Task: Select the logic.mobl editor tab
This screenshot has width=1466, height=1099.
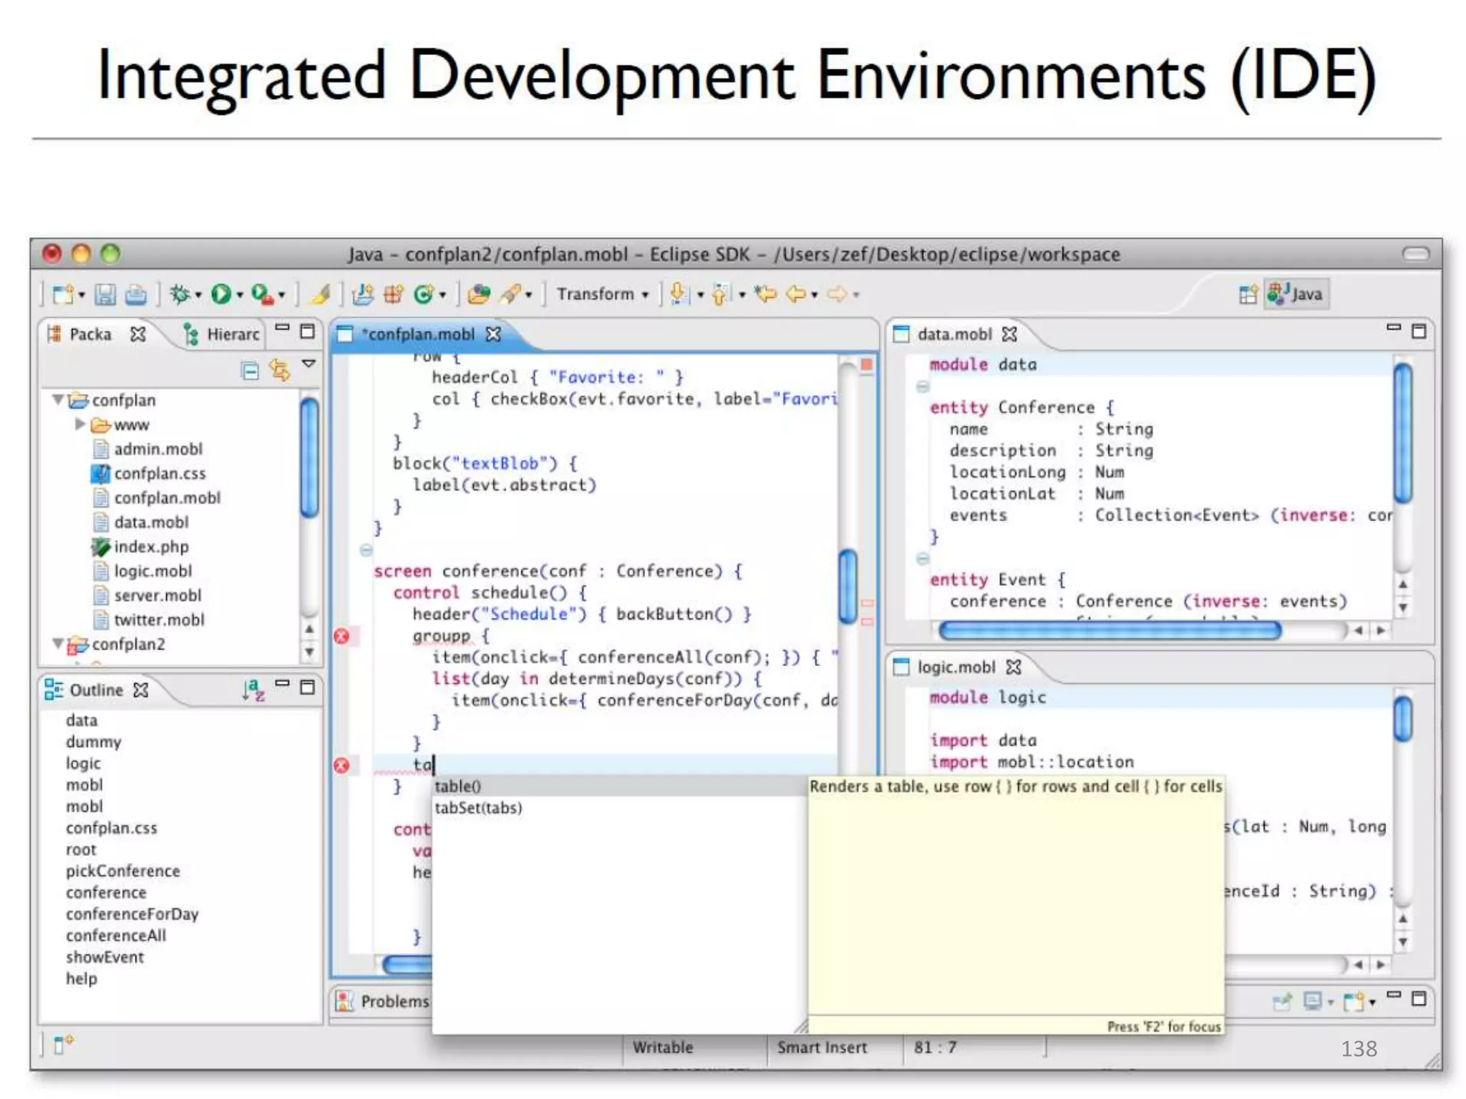Action: [956, 667]
